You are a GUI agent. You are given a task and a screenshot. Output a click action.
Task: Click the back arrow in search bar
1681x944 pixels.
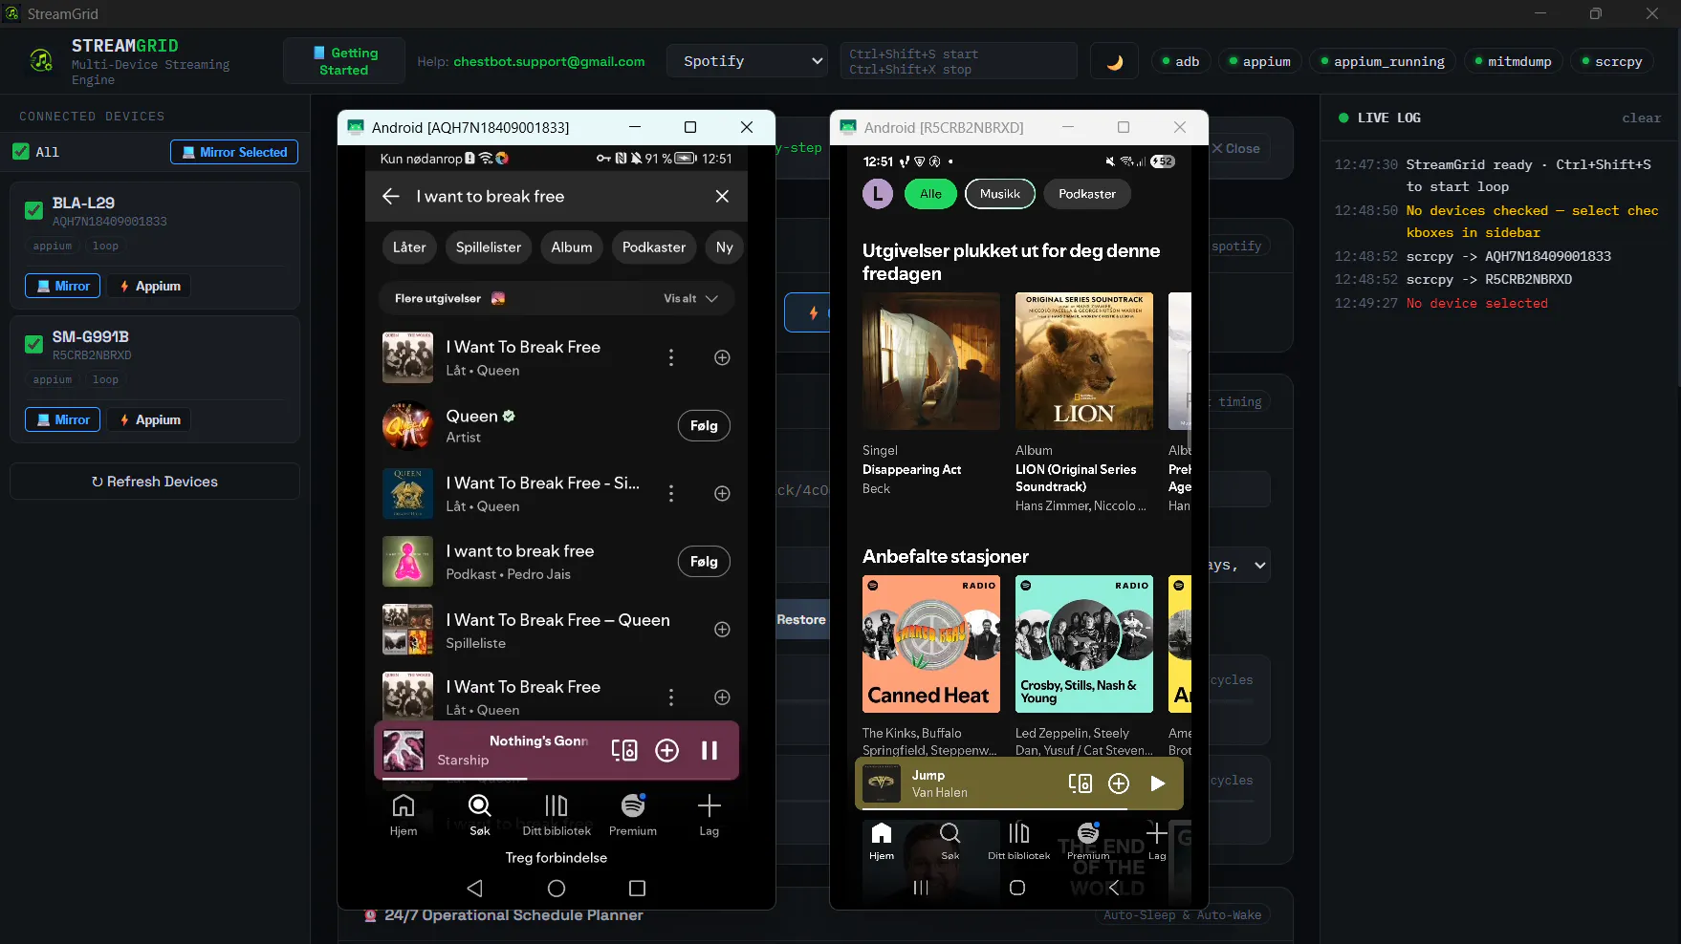tap(391, 196)
